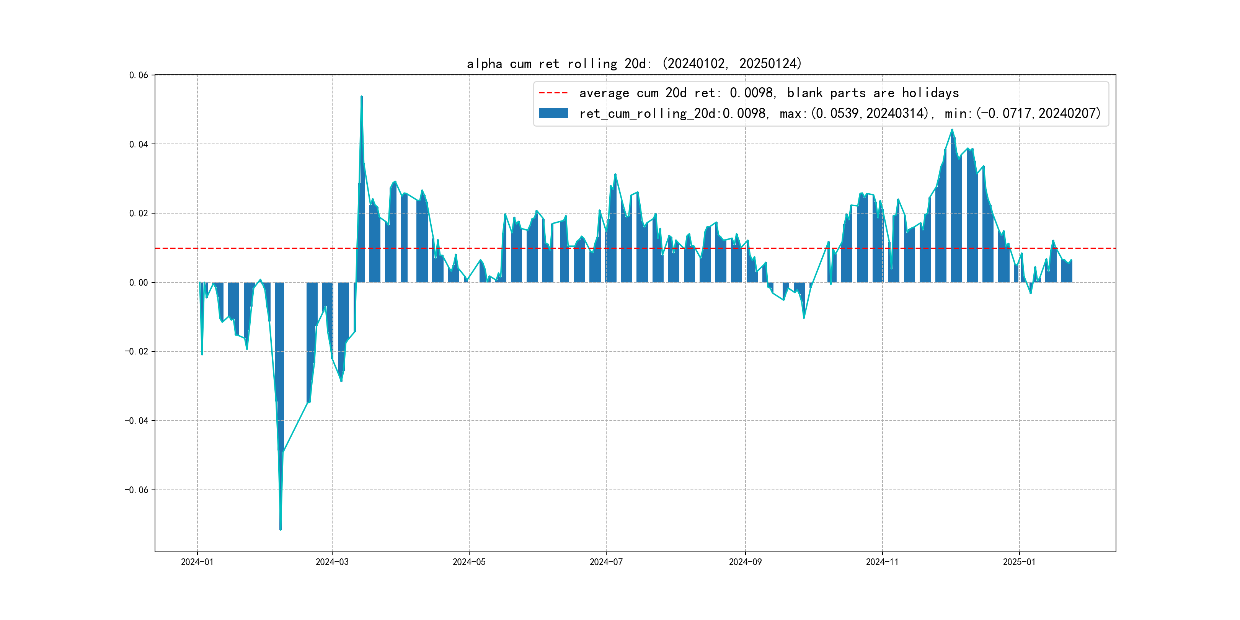Click the red dashed legend line sample
Screen dimensions: 1240x620
(x=553, y=93)
